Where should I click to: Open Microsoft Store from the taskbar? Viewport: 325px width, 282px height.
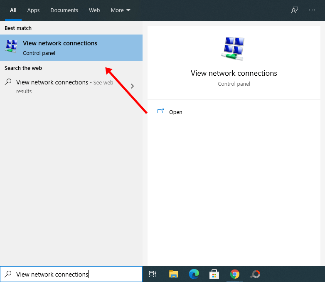[x=214, y=274]
